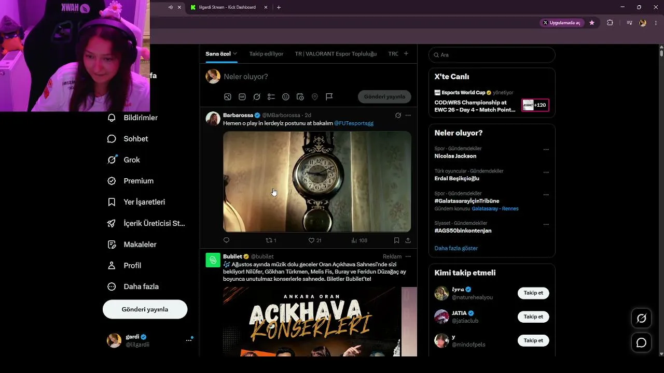Switch to Takip ediliyor tab
The image size is (664, 373).
click(x=266, y=54)
